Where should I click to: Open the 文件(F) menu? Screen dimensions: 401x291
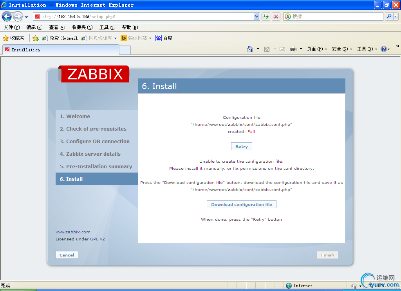click(x=12, y=27)
